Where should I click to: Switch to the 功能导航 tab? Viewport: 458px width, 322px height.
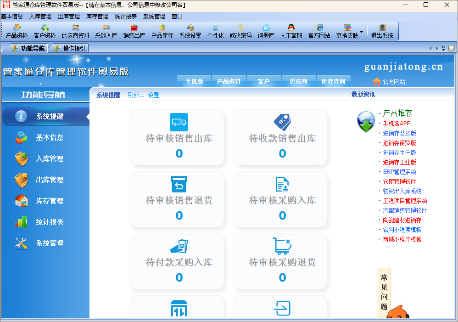point(28,48)
